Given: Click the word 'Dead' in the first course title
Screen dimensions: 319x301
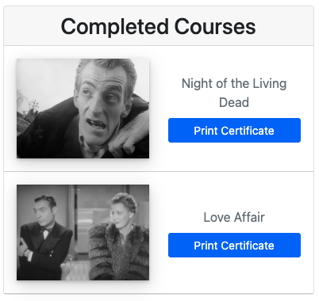Looking at the screenshot, I should coord(234,102).
